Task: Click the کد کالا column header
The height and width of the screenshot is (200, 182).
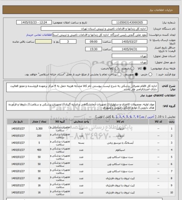Action: 158,122
